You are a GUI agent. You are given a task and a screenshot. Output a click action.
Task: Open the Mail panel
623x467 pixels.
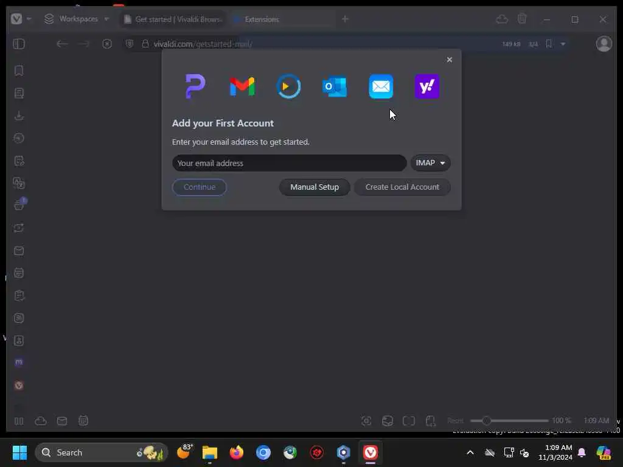(x=19, y=251)
